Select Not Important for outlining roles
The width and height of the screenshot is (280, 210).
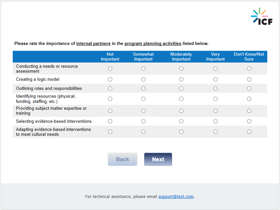coord(110,89)
